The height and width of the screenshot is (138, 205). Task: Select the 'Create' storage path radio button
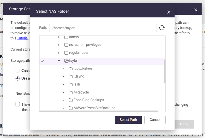click(x=18, y=70)
